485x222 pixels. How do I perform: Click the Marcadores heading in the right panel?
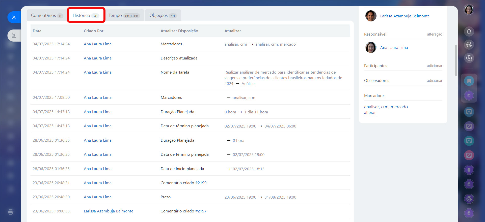(x=375, y=96)
